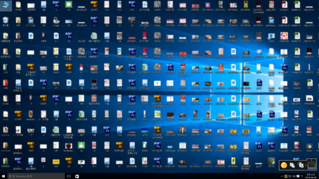
Task: Select the QR code image 39h66385
Action: (x=81, y=53)
